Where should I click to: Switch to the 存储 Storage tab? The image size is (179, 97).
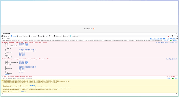pyautogui.click(x=51, y=36)
